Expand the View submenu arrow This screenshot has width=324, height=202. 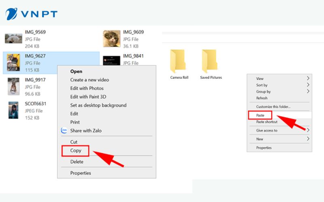(308, 78)
